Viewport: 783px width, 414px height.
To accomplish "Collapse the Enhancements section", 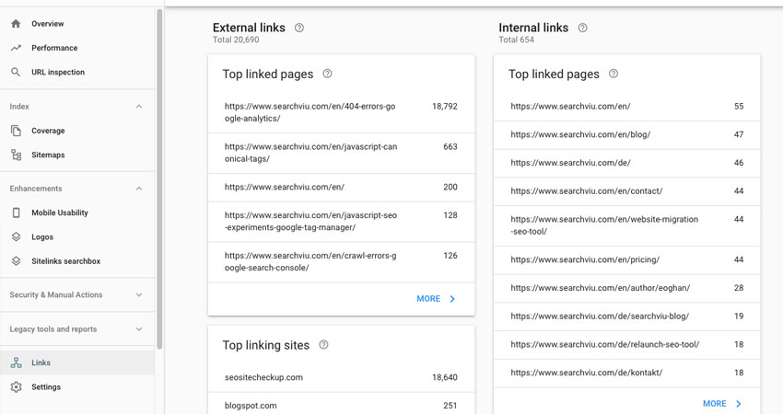I will click(139, 189).
